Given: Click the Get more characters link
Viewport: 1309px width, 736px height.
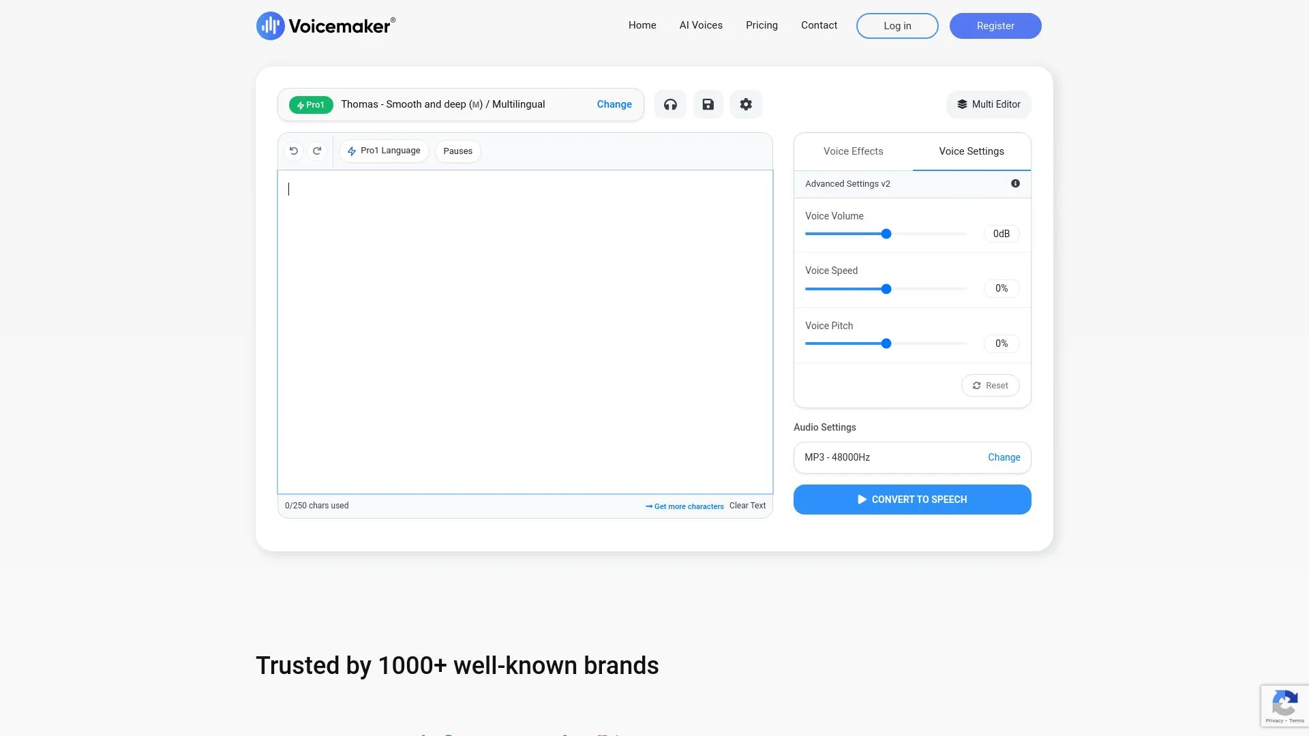Looking at the screenshot, I should (x=685, y=506).
